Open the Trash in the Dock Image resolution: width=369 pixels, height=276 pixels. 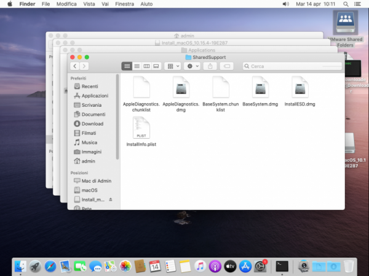click(x=349, y=266)
